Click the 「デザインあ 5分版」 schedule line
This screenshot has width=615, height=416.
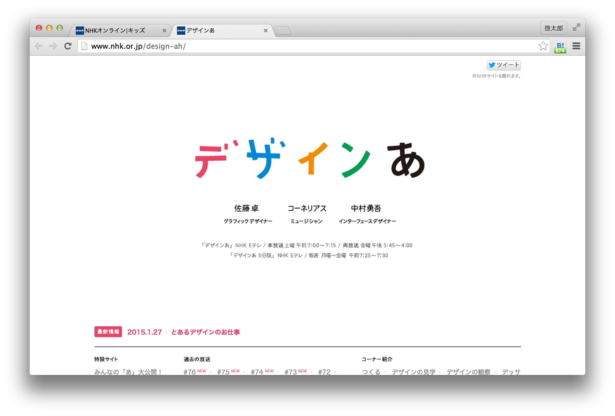pyautogui.click(x=309, y=255)
